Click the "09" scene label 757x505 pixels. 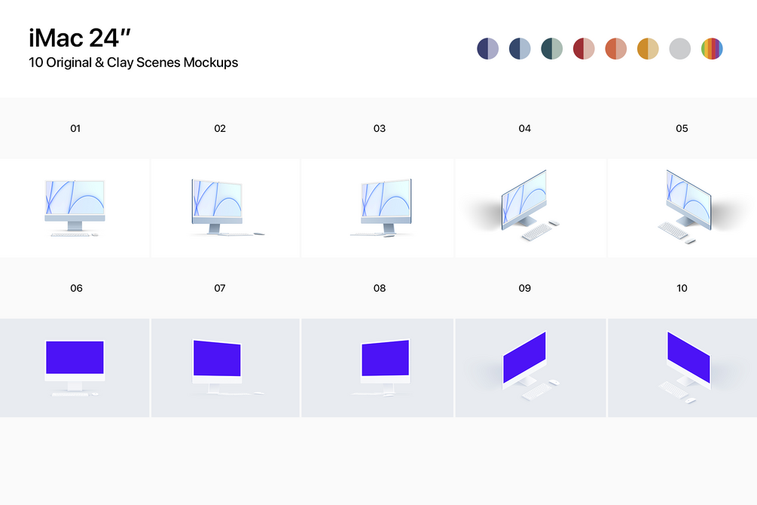[x=525, y=289]
